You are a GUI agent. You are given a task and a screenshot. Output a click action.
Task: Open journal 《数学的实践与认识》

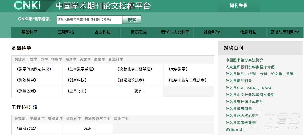click(x=34, y=69)
